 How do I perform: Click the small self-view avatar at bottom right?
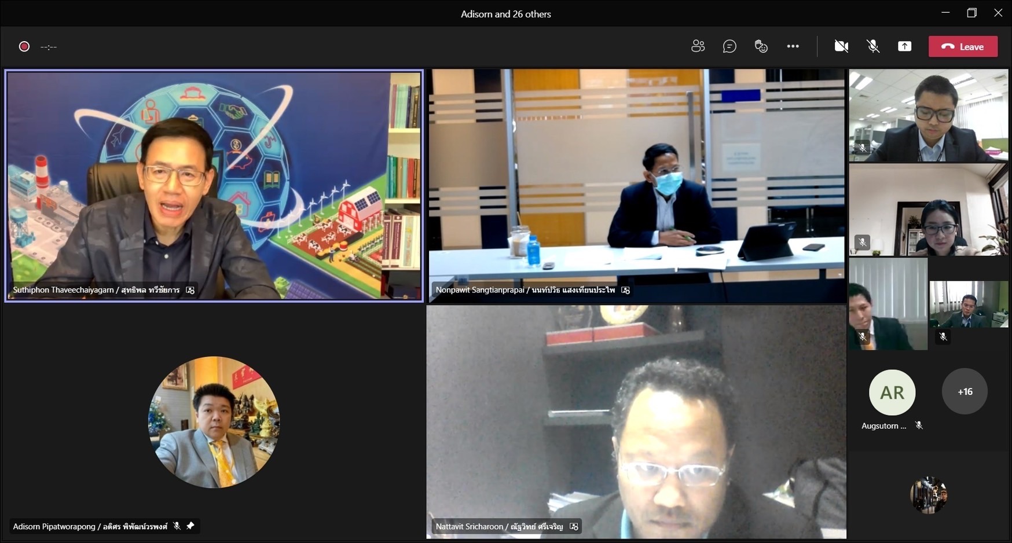click(x=929, y=495)
